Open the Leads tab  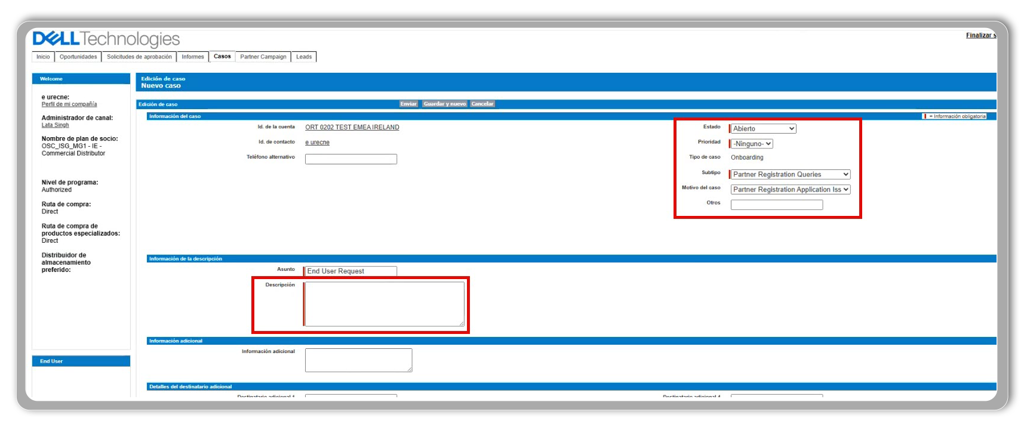tap(304, 57)
